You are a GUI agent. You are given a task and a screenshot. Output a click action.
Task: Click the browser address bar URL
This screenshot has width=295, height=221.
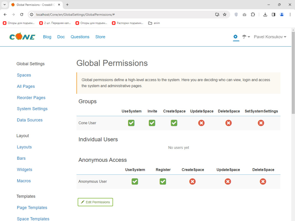[75, 14]
